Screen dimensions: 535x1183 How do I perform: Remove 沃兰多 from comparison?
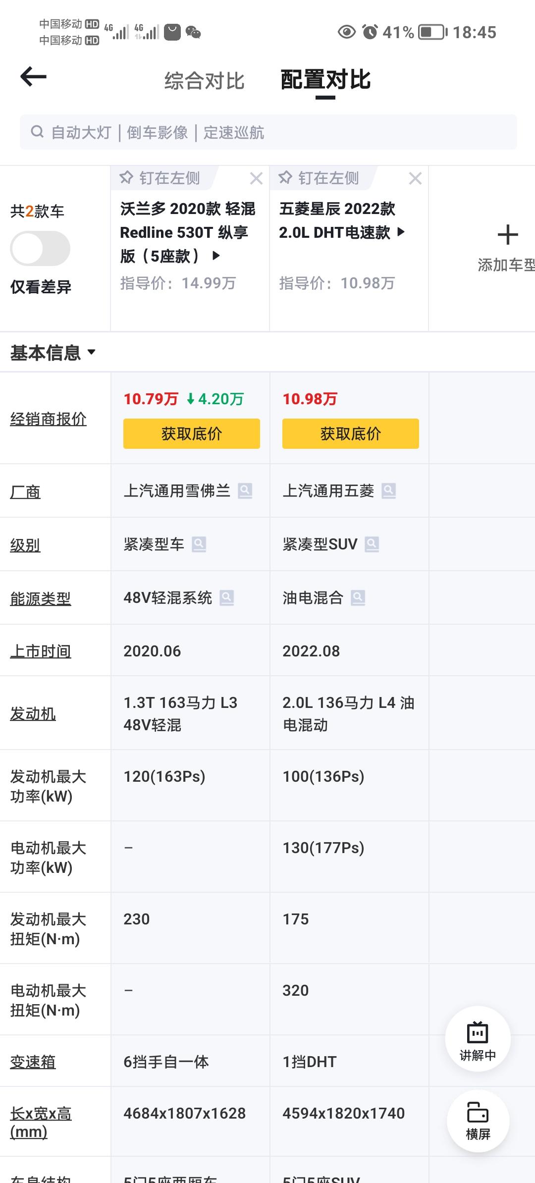click(256, 178)
